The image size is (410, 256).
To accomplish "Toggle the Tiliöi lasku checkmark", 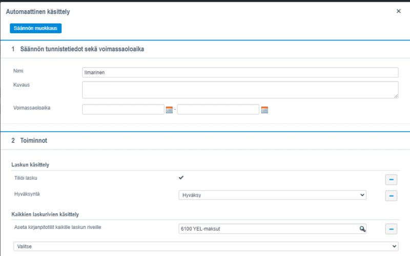I will tap(181, 178).
